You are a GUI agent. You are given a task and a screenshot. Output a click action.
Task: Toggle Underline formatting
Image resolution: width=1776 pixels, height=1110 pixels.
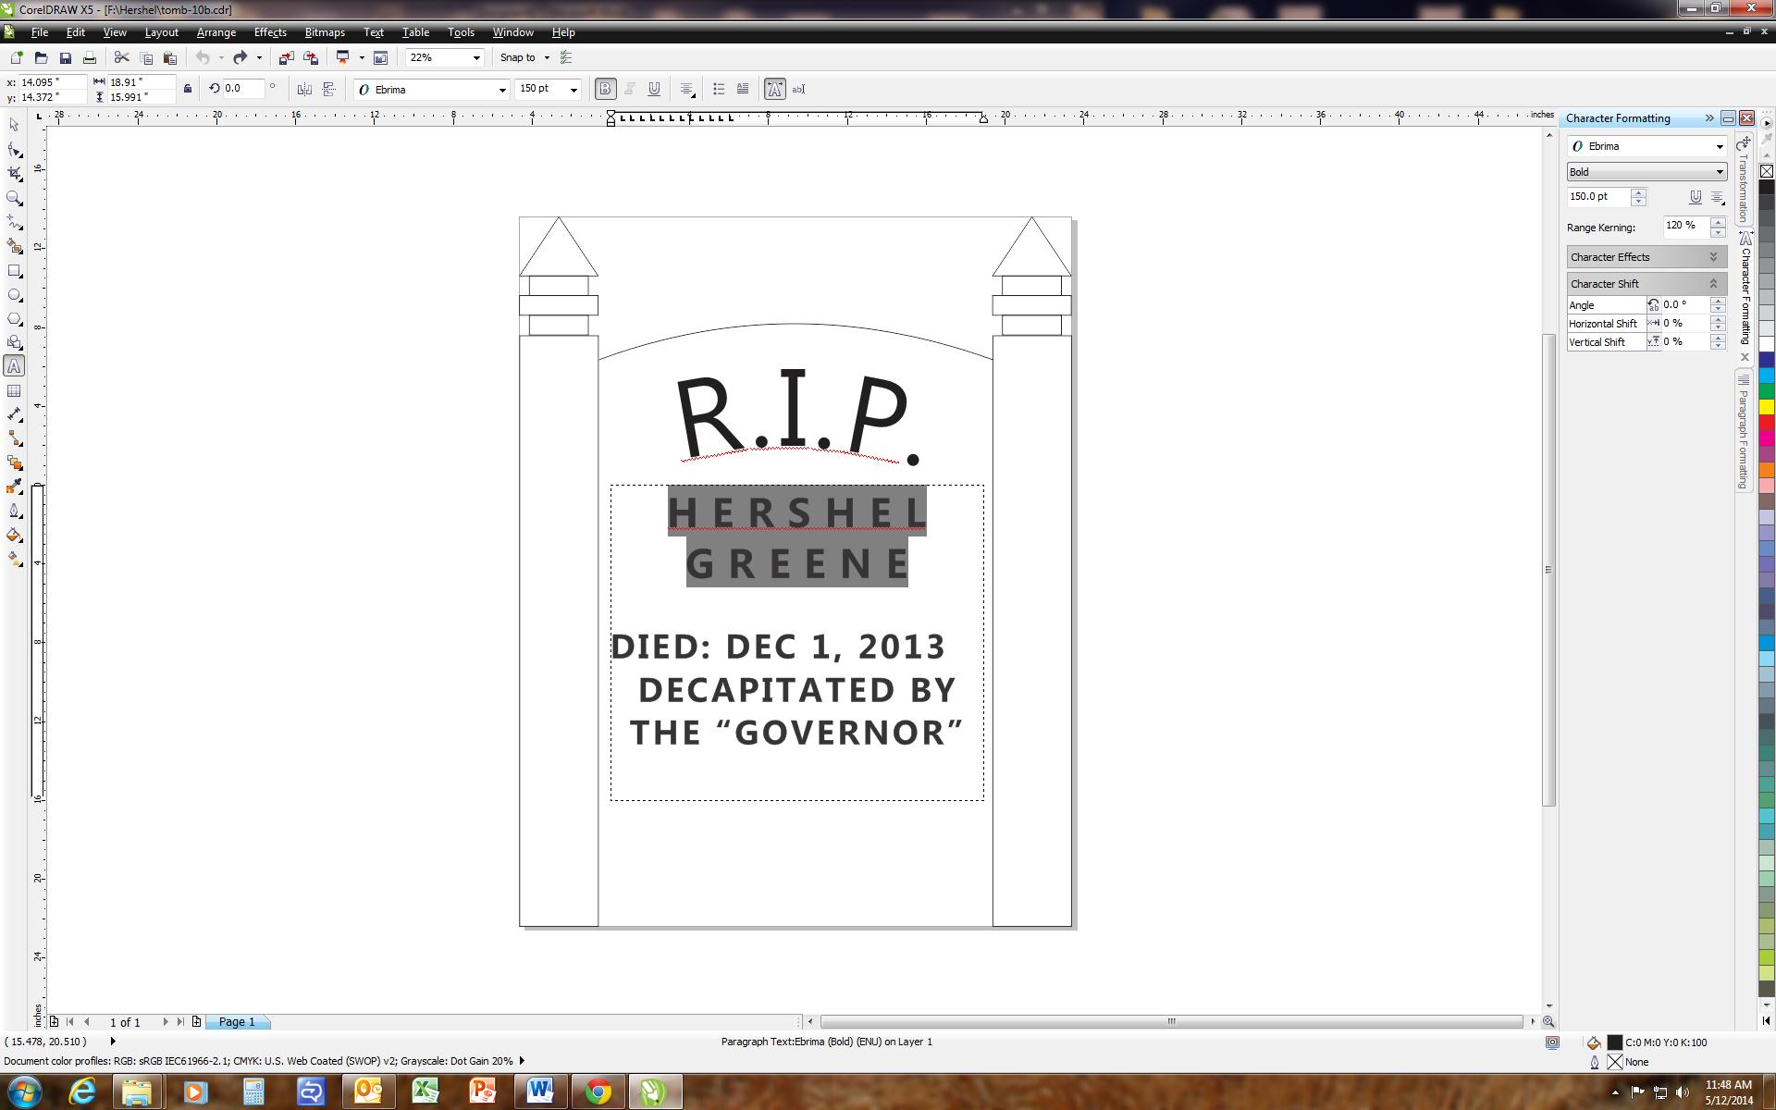[x=654, y=89]
